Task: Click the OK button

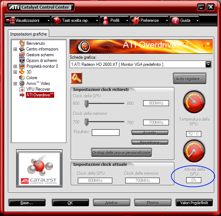Action: click(x=70, y=203)
